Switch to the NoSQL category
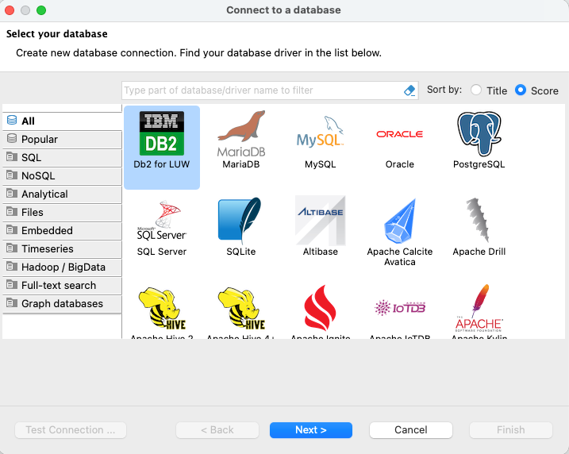The height and width of the screenshot is (454, 569). click(x=62, y=175)
